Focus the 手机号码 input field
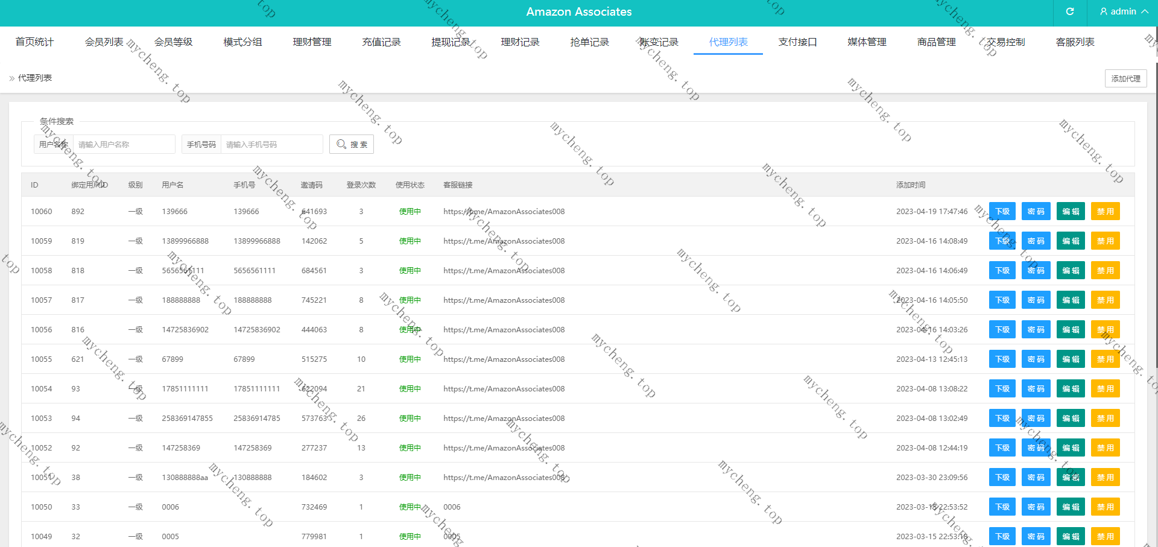The height and width of the screenshot is (547, 1158). [271, 144]
